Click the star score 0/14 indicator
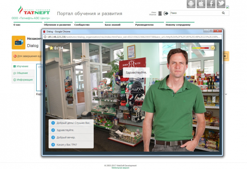The image size is (247, 169). (x=56, y=48)
